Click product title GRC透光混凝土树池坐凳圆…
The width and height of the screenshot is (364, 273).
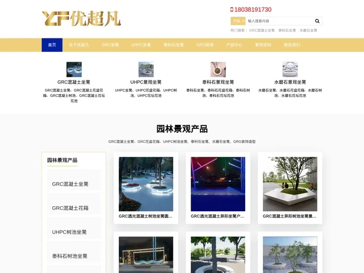tap(146, 216)
